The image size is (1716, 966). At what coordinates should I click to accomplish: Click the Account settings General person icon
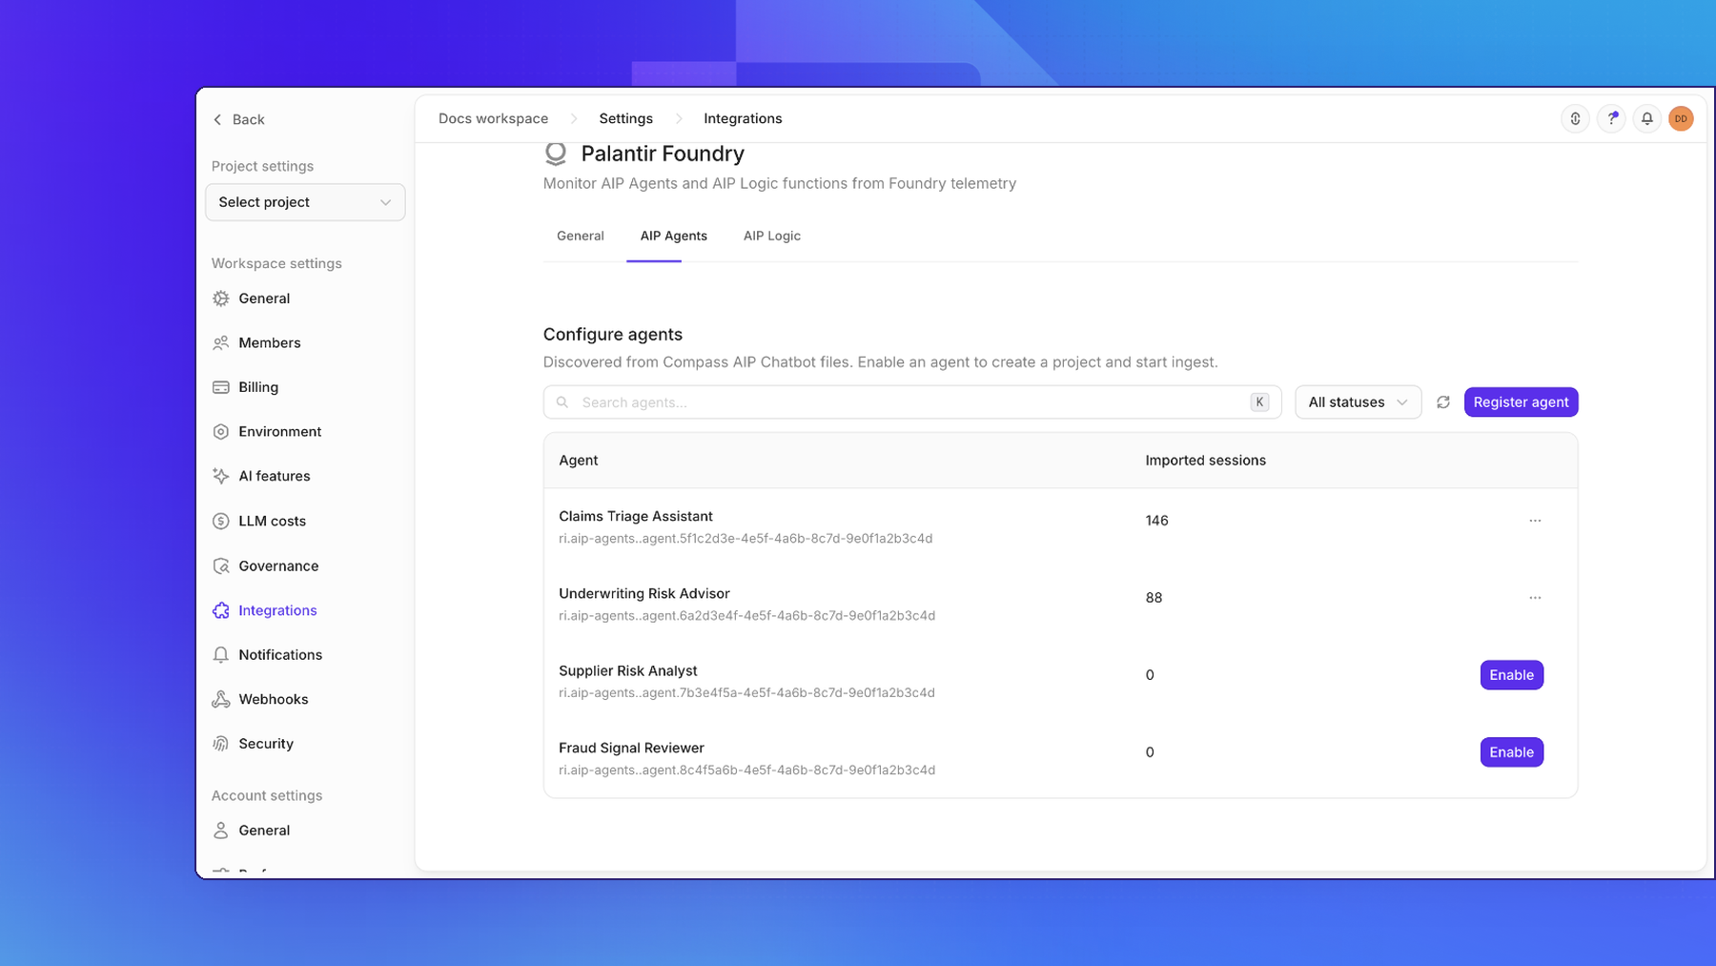point(221,831)
